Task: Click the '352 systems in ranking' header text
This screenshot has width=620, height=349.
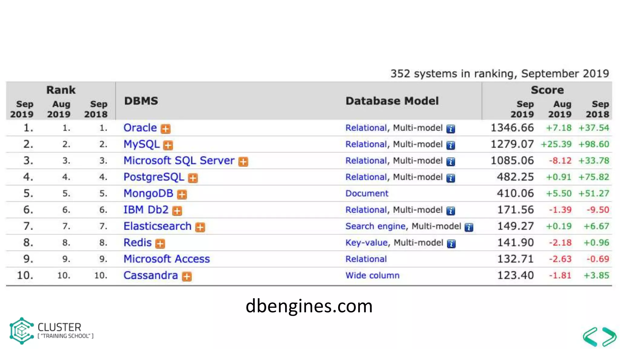Action: tap(500, 74)
